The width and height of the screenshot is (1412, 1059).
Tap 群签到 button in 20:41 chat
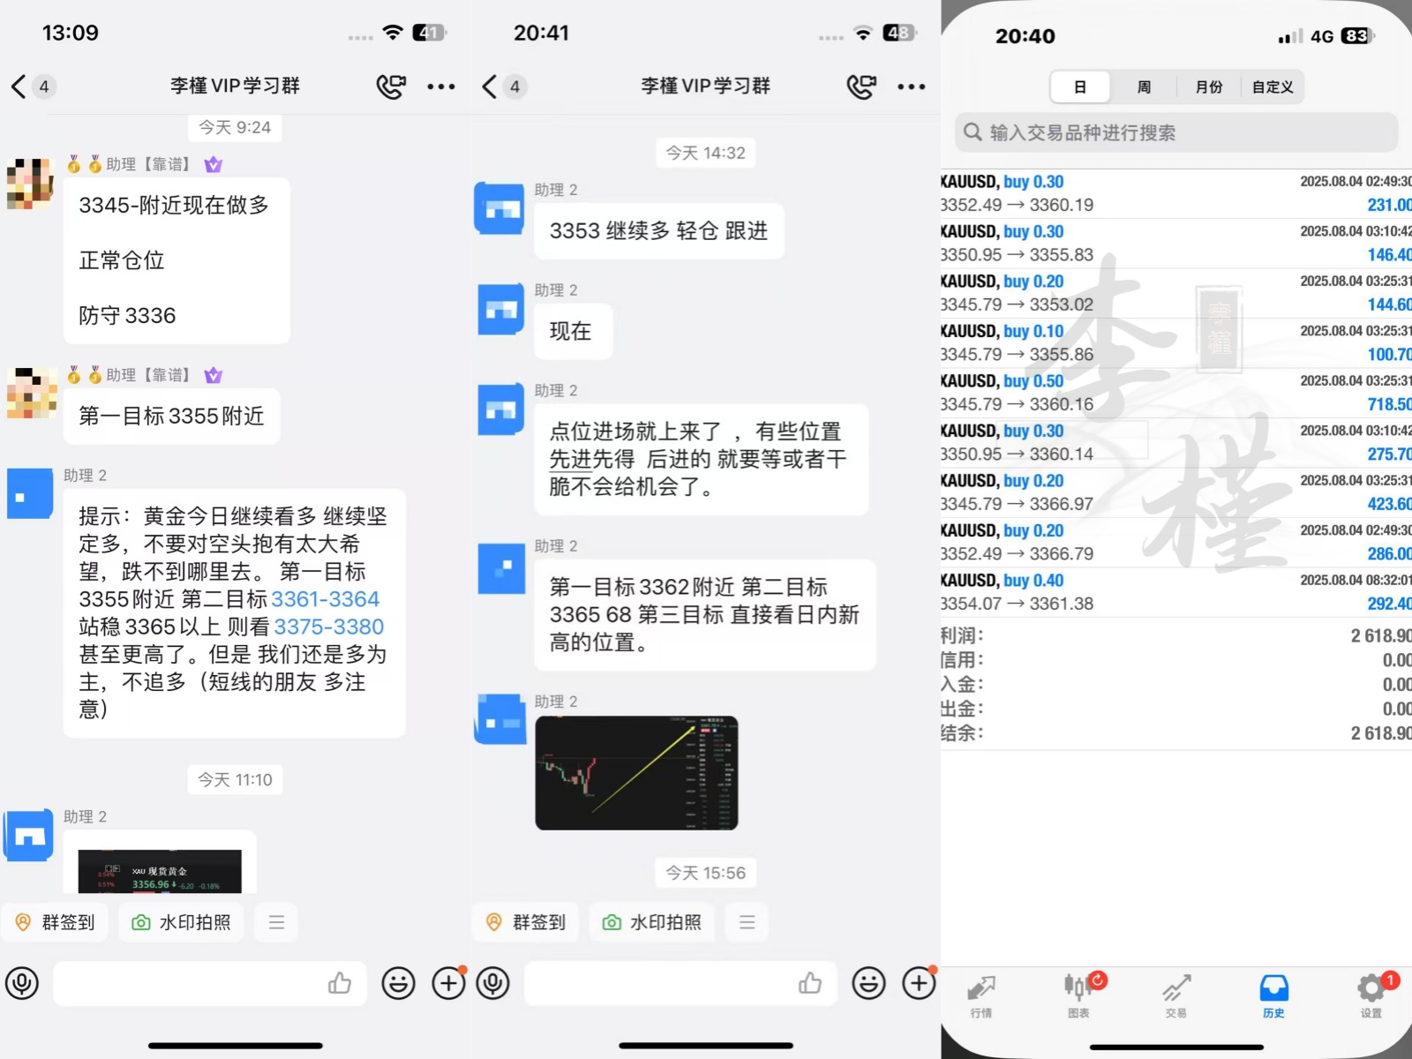(x=526, y=922)
